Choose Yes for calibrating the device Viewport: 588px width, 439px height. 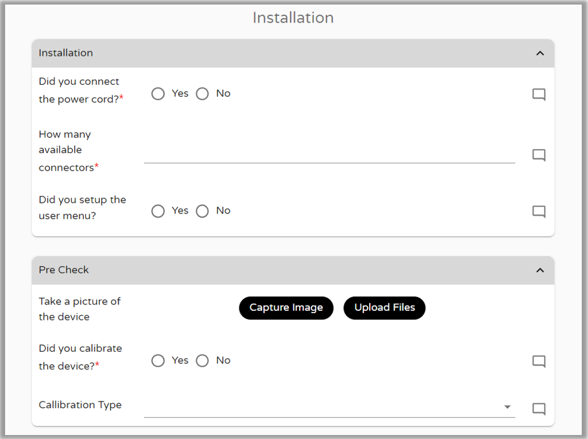[158, 360]
